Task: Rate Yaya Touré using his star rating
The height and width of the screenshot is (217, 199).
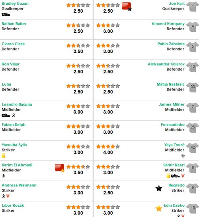Action: pos(108,146)
